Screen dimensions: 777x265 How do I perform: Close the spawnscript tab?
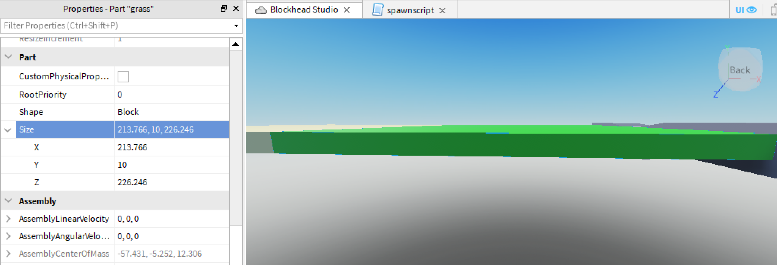point(442,11)
